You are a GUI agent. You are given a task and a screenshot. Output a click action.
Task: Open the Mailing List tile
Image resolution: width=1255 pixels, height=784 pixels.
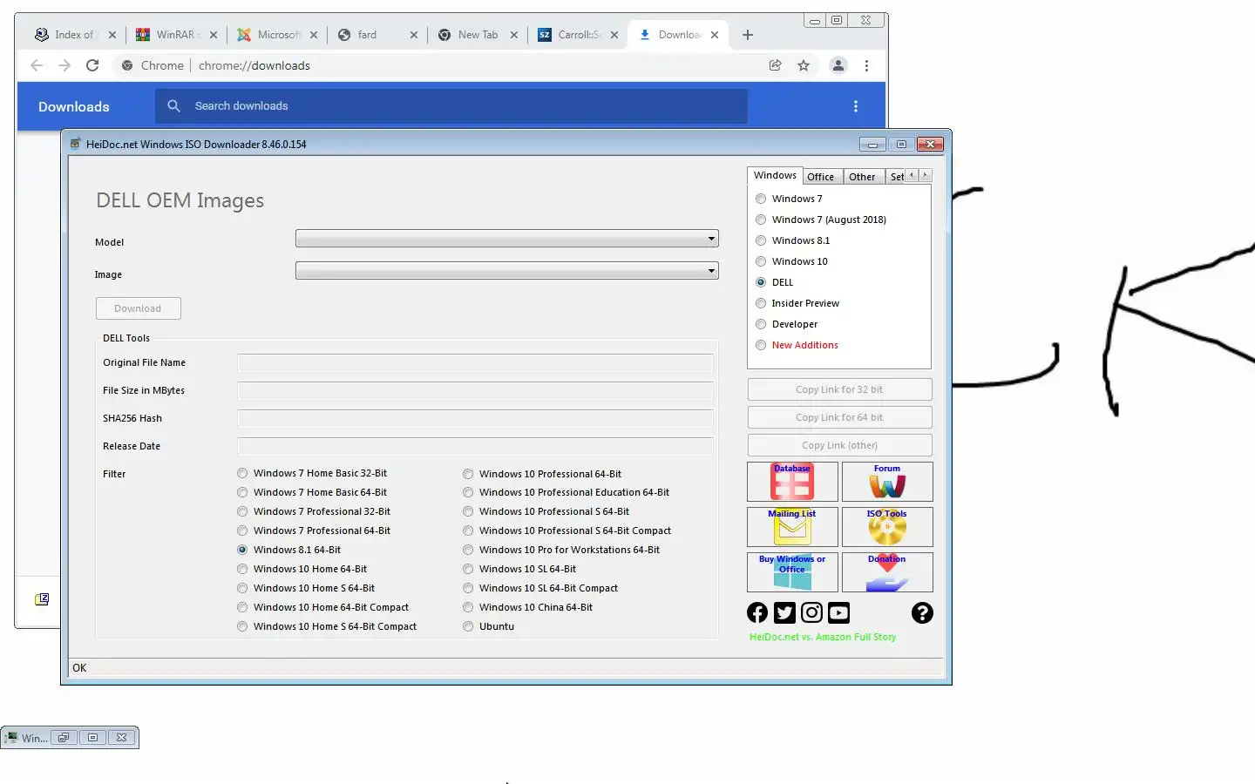pos(792,527)
